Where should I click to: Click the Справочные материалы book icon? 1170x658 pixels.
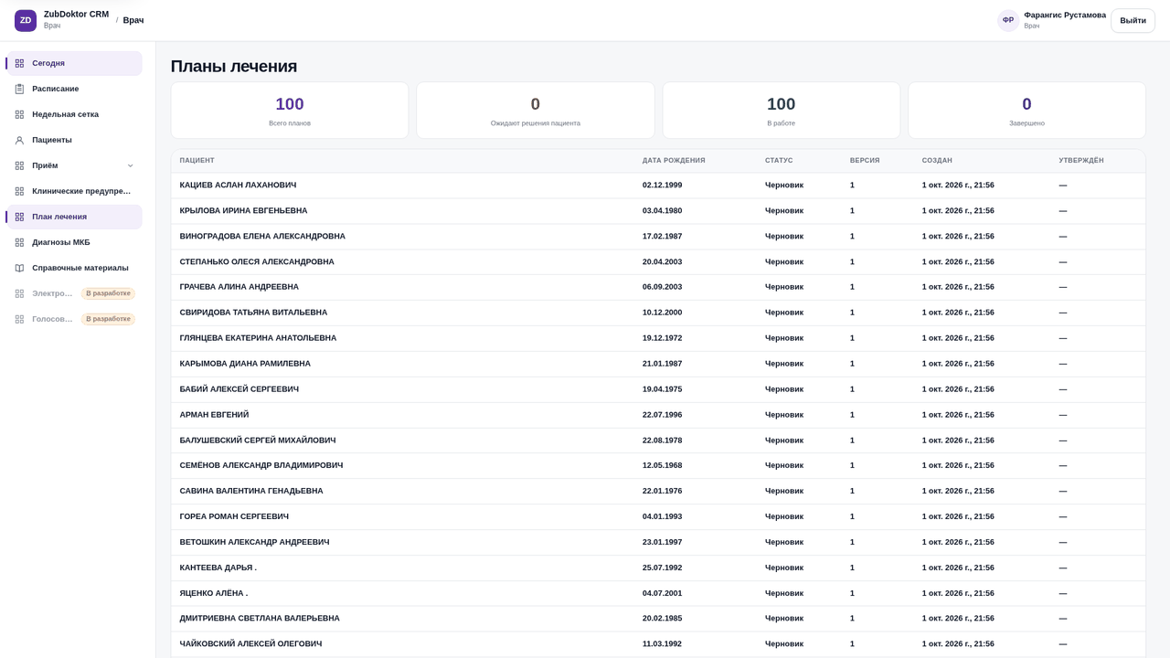[19, 268]
